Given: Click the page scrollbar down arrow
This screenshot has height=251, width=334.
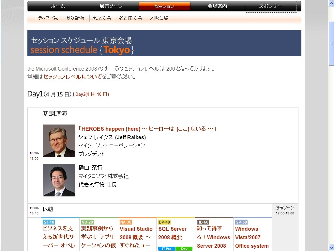Looking at the screenshot, I should (x=331, y=248).
